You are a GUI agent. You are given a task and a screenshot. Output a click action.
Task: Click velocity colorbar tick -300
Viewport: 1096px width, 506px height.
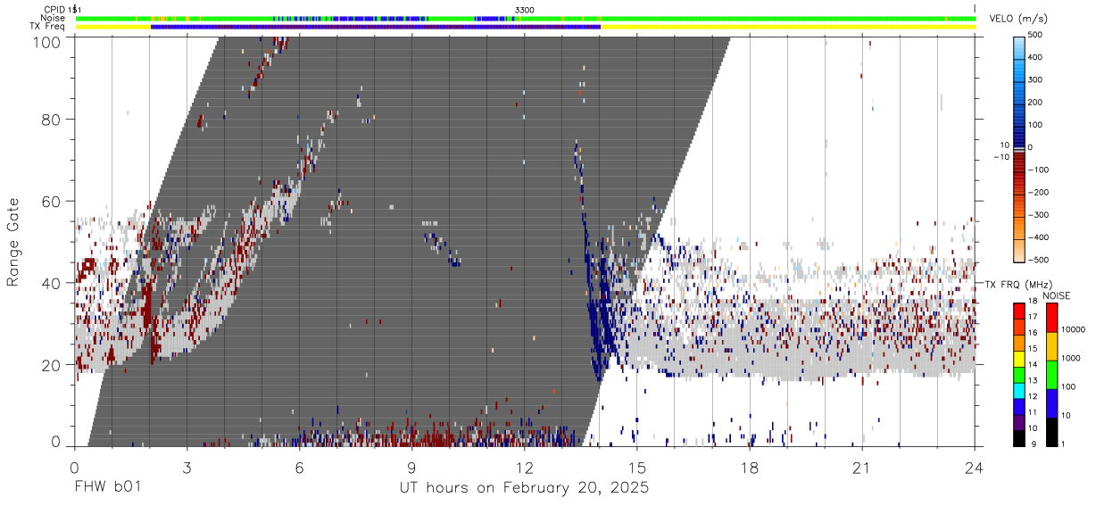(1036, 215)
